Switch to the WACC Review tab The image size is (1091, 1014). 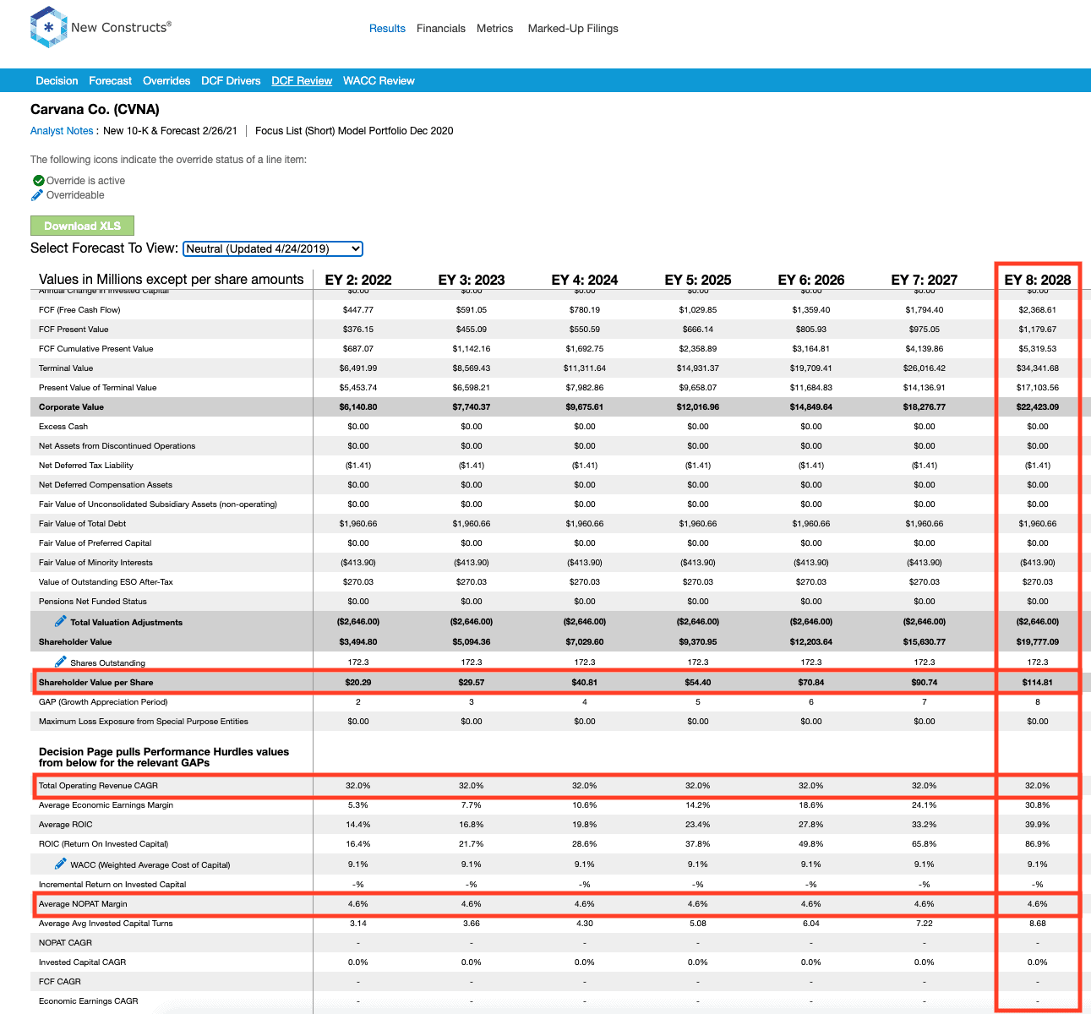379,81
